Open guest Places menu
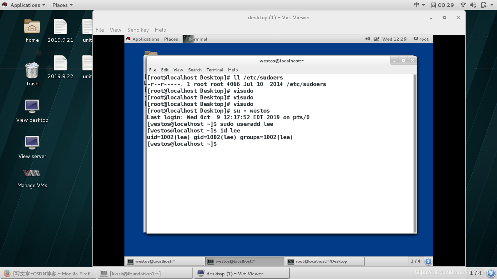This screenshot has width=497, height=279. tap(171, 39)
